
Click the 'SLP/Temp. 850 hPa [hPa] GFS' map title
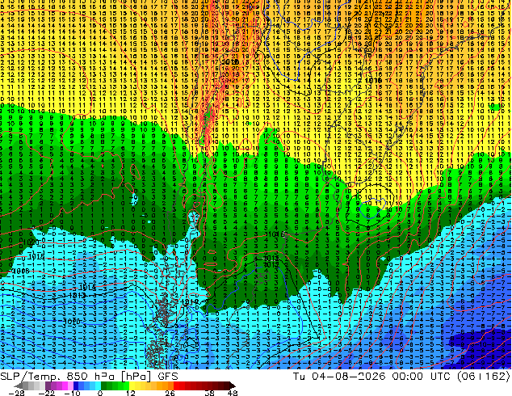click(x=89, y=377)
